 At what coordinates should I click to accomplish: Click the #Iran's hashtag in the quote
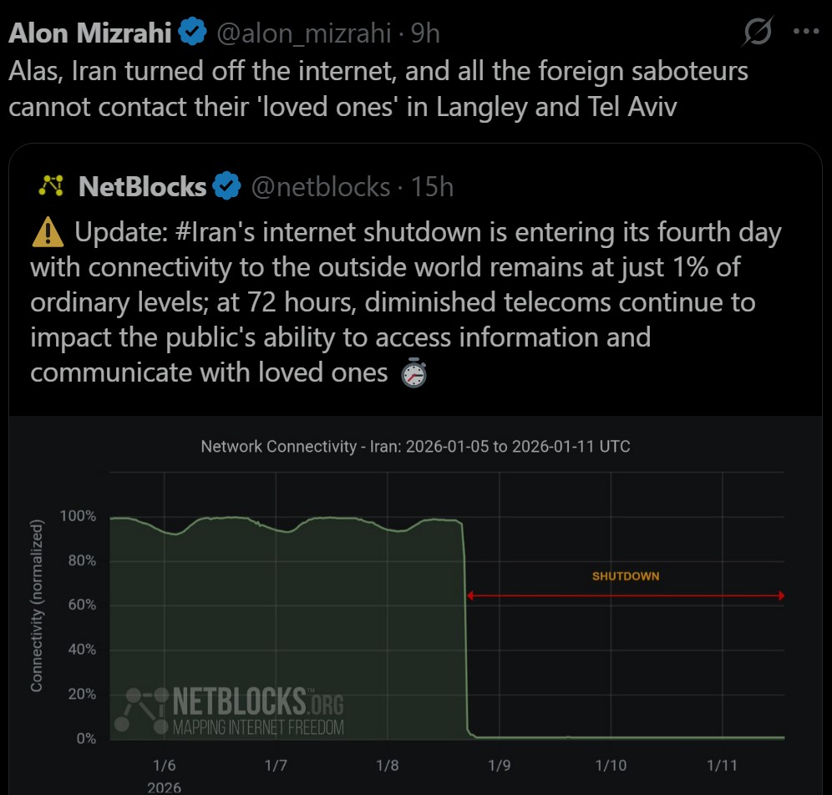[x=212, y=233]
